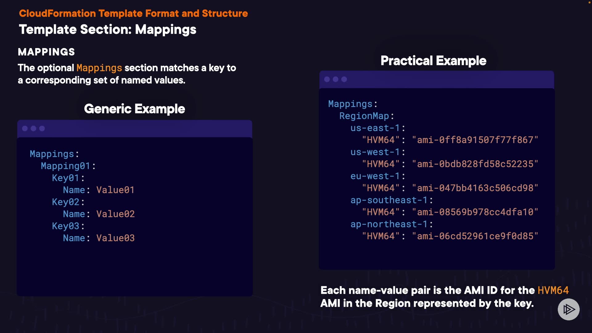Click the Generic Example heading
The width and height of the screenshot is (592, 333).
click(x=134, y=109)
